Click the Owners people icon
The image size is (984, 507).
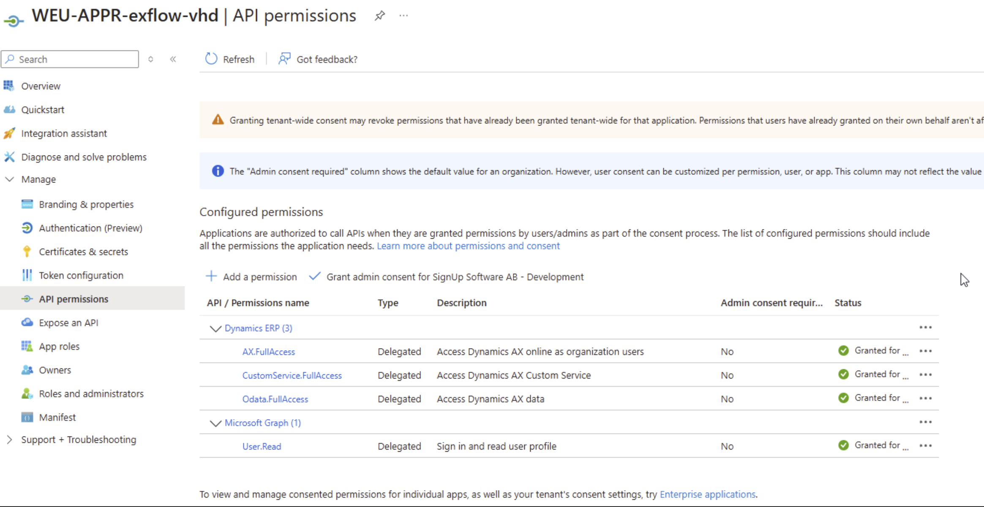coord(27,370)
